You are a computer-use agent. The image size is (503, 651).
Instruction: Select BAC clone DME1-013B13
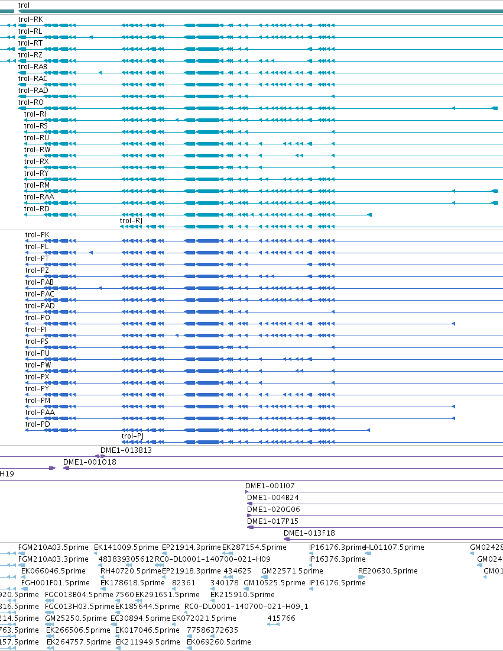point(126,450)
